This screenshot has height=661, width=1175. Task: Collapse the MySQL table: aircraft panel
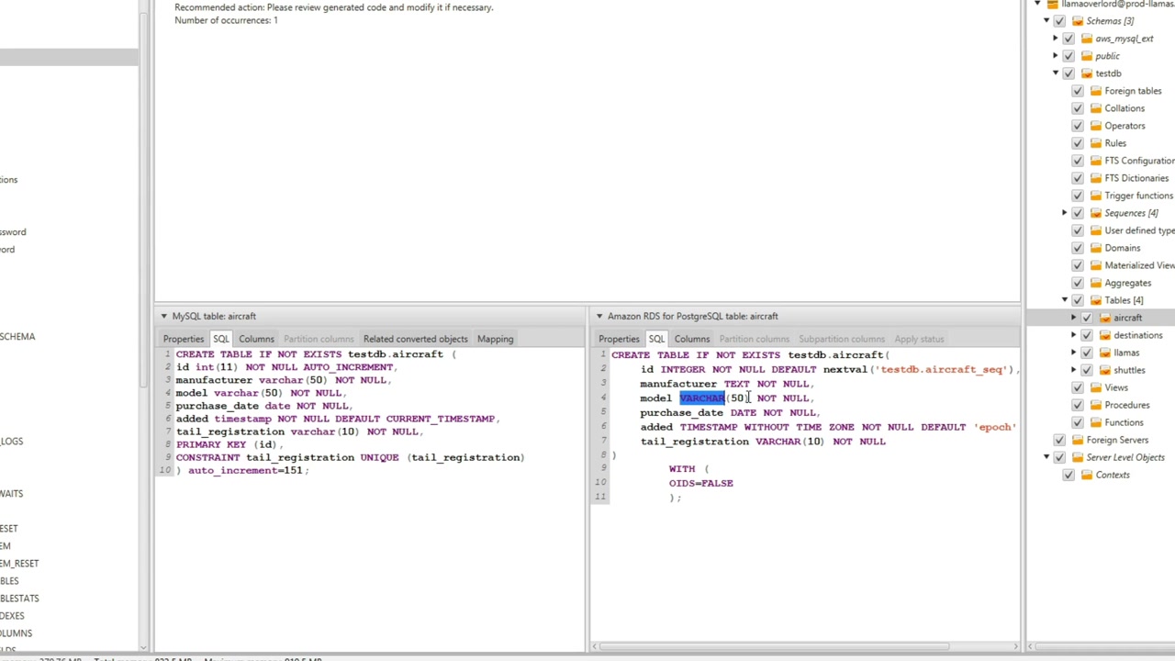163,316
